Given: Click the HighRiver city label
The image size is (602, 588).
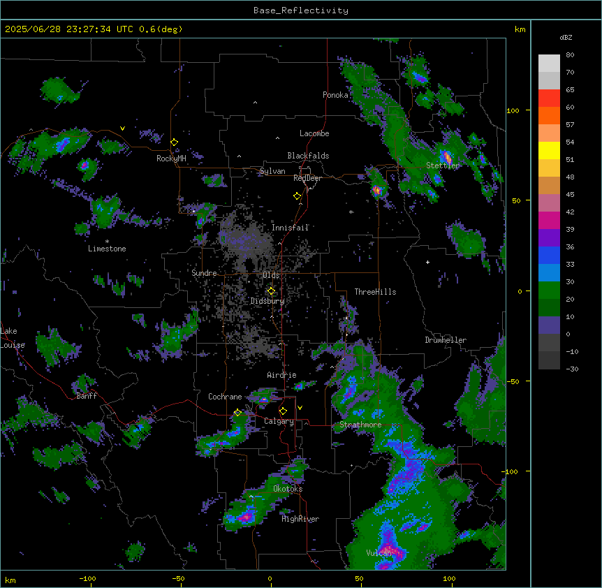Looking at the screenshot, I should [x=300, y=519].
